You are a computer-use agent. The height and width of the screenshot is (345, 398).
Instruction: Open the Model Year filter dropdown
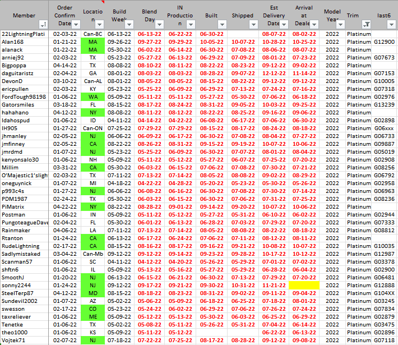338,25
